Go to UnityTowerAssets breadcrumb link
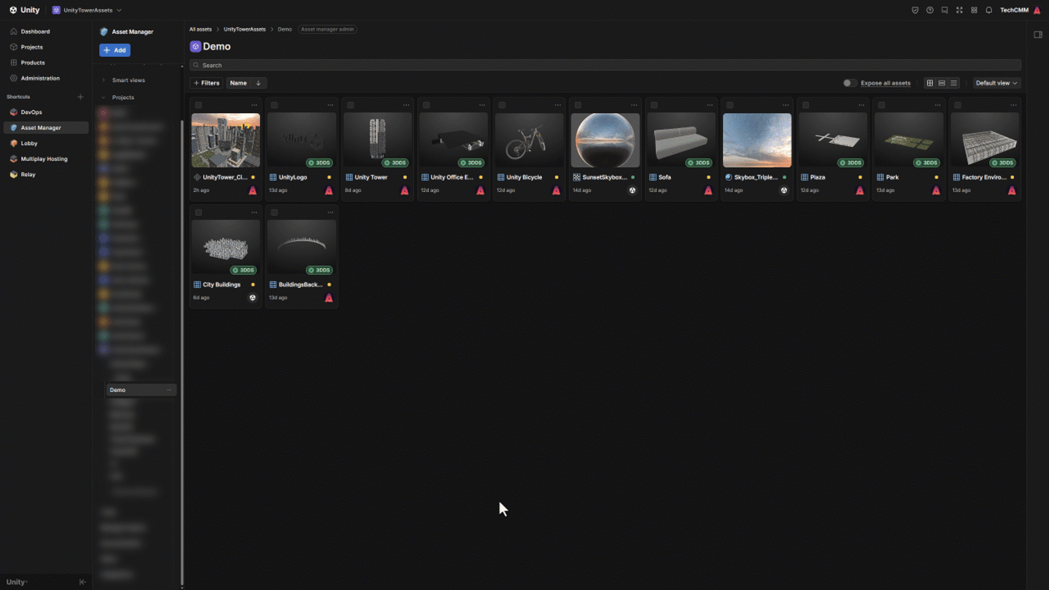Image resolution: width=1049 pixels, height=590 pixels. click(245, 29)
